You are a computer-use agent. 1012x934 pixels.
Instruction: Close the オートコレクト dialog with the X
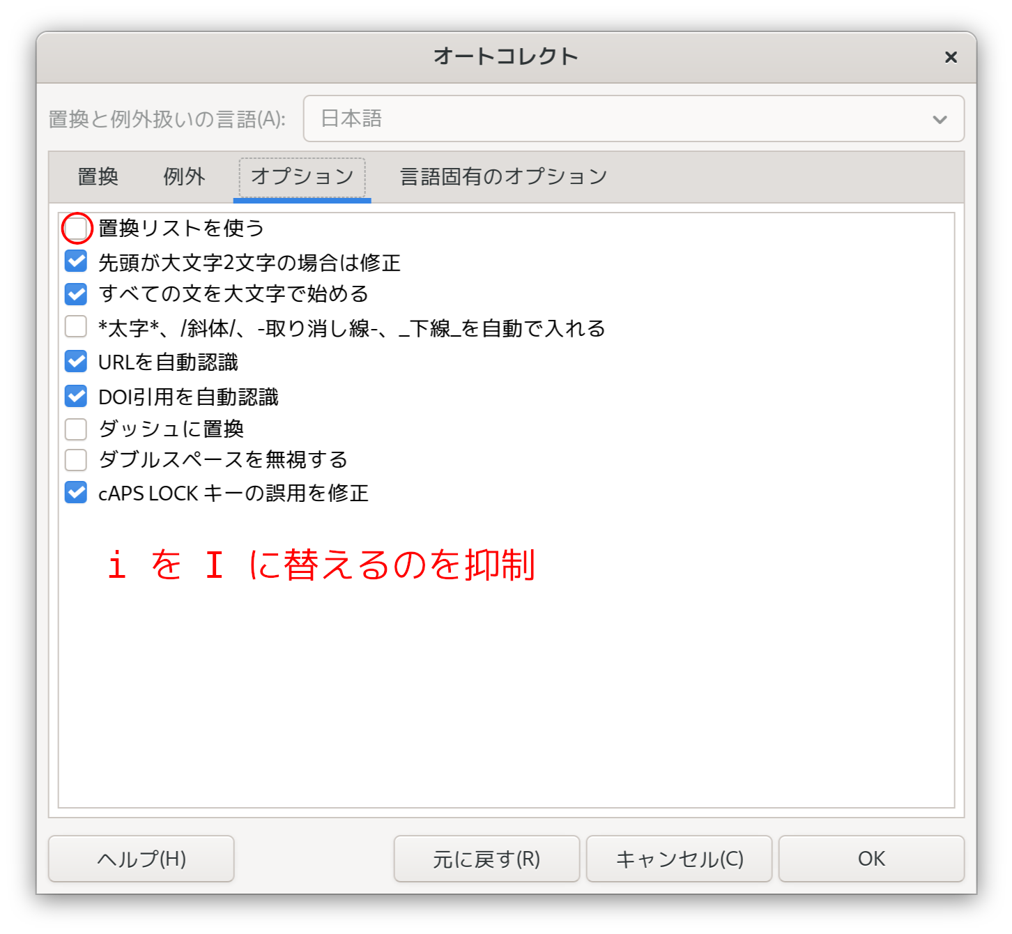tap(951, 57)
